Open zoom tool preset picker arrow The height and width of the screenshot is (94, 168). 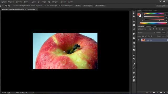[x=3, y=6]
